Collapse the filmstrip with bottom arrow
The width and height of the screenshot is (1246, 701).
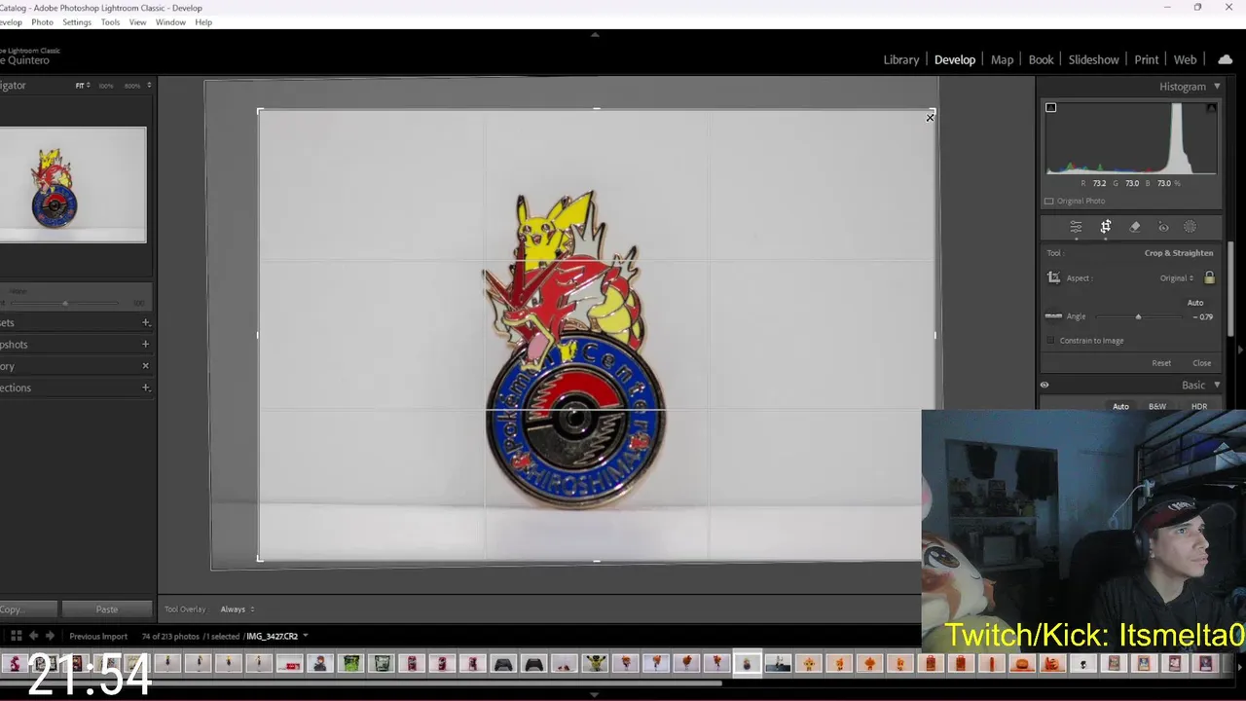point(595,694)
